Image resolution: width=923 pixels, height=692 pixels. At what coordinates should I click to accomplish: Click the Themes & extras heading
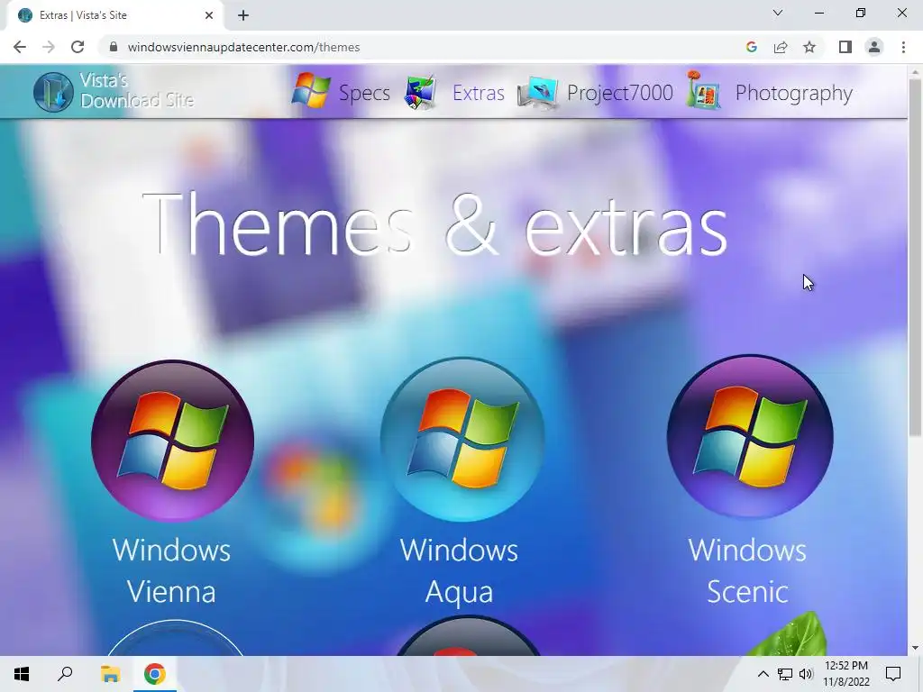click(435, 224)
